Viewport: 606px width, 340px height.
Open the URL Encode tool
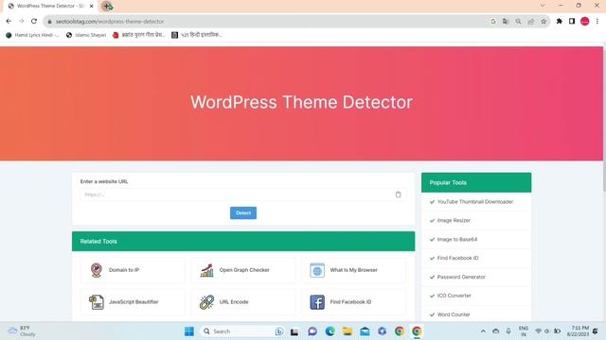pyautogui.click(x=243, y=302)
